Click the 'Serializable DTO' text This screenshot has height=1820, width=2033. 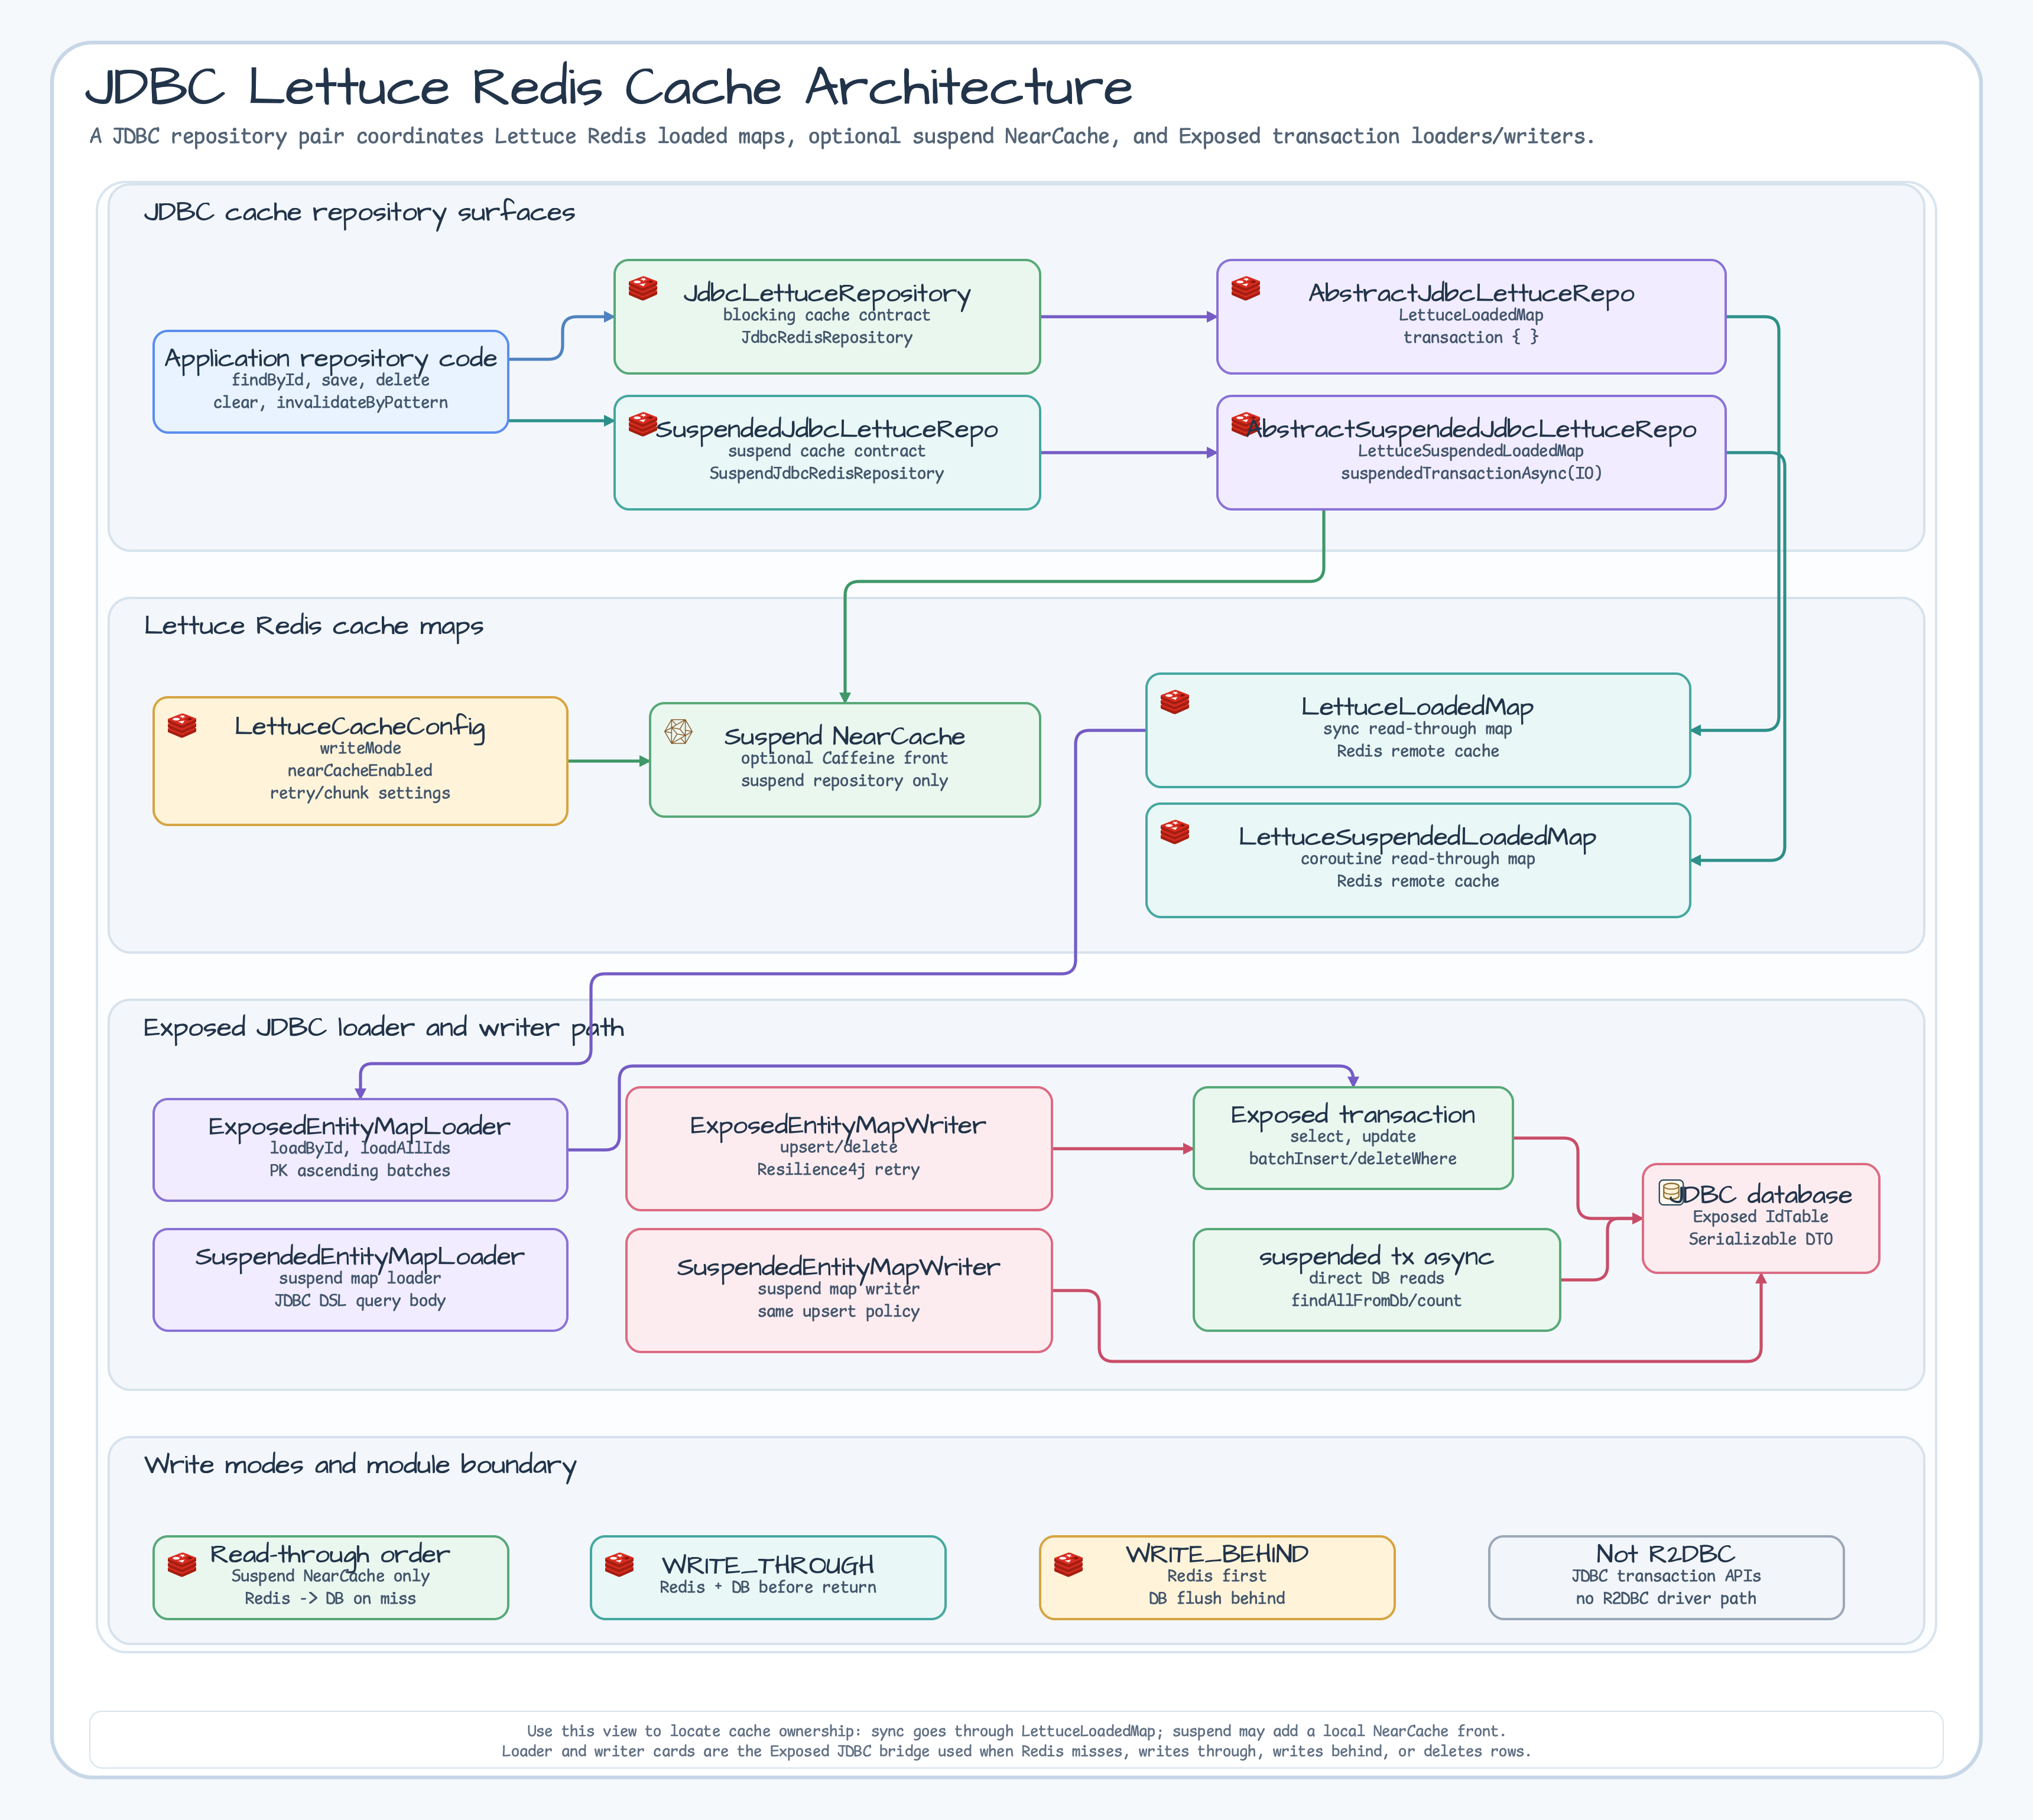pos(1761,1239)
